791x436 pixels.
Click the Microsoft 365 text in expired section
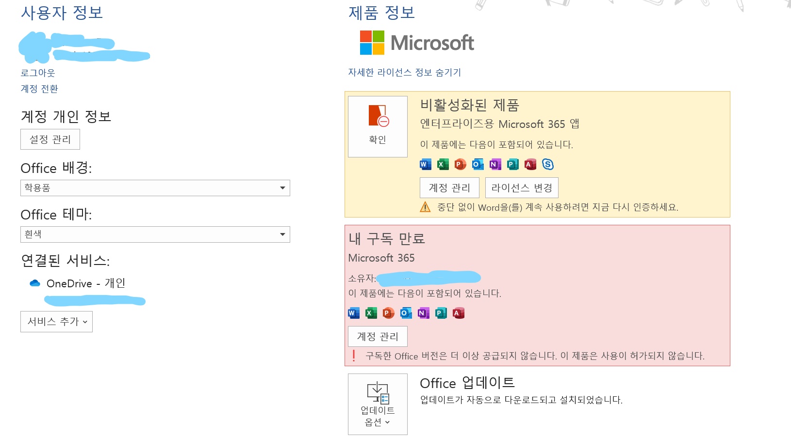coord(381,258)
